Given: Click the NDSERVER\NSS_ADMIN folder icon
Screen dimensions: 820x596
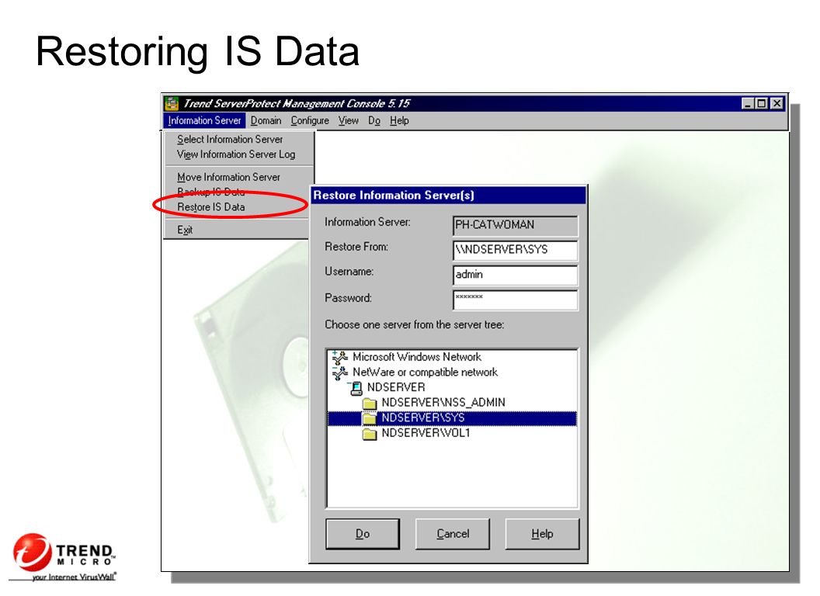Looking at the screenshot, I should tap(370, 403).
